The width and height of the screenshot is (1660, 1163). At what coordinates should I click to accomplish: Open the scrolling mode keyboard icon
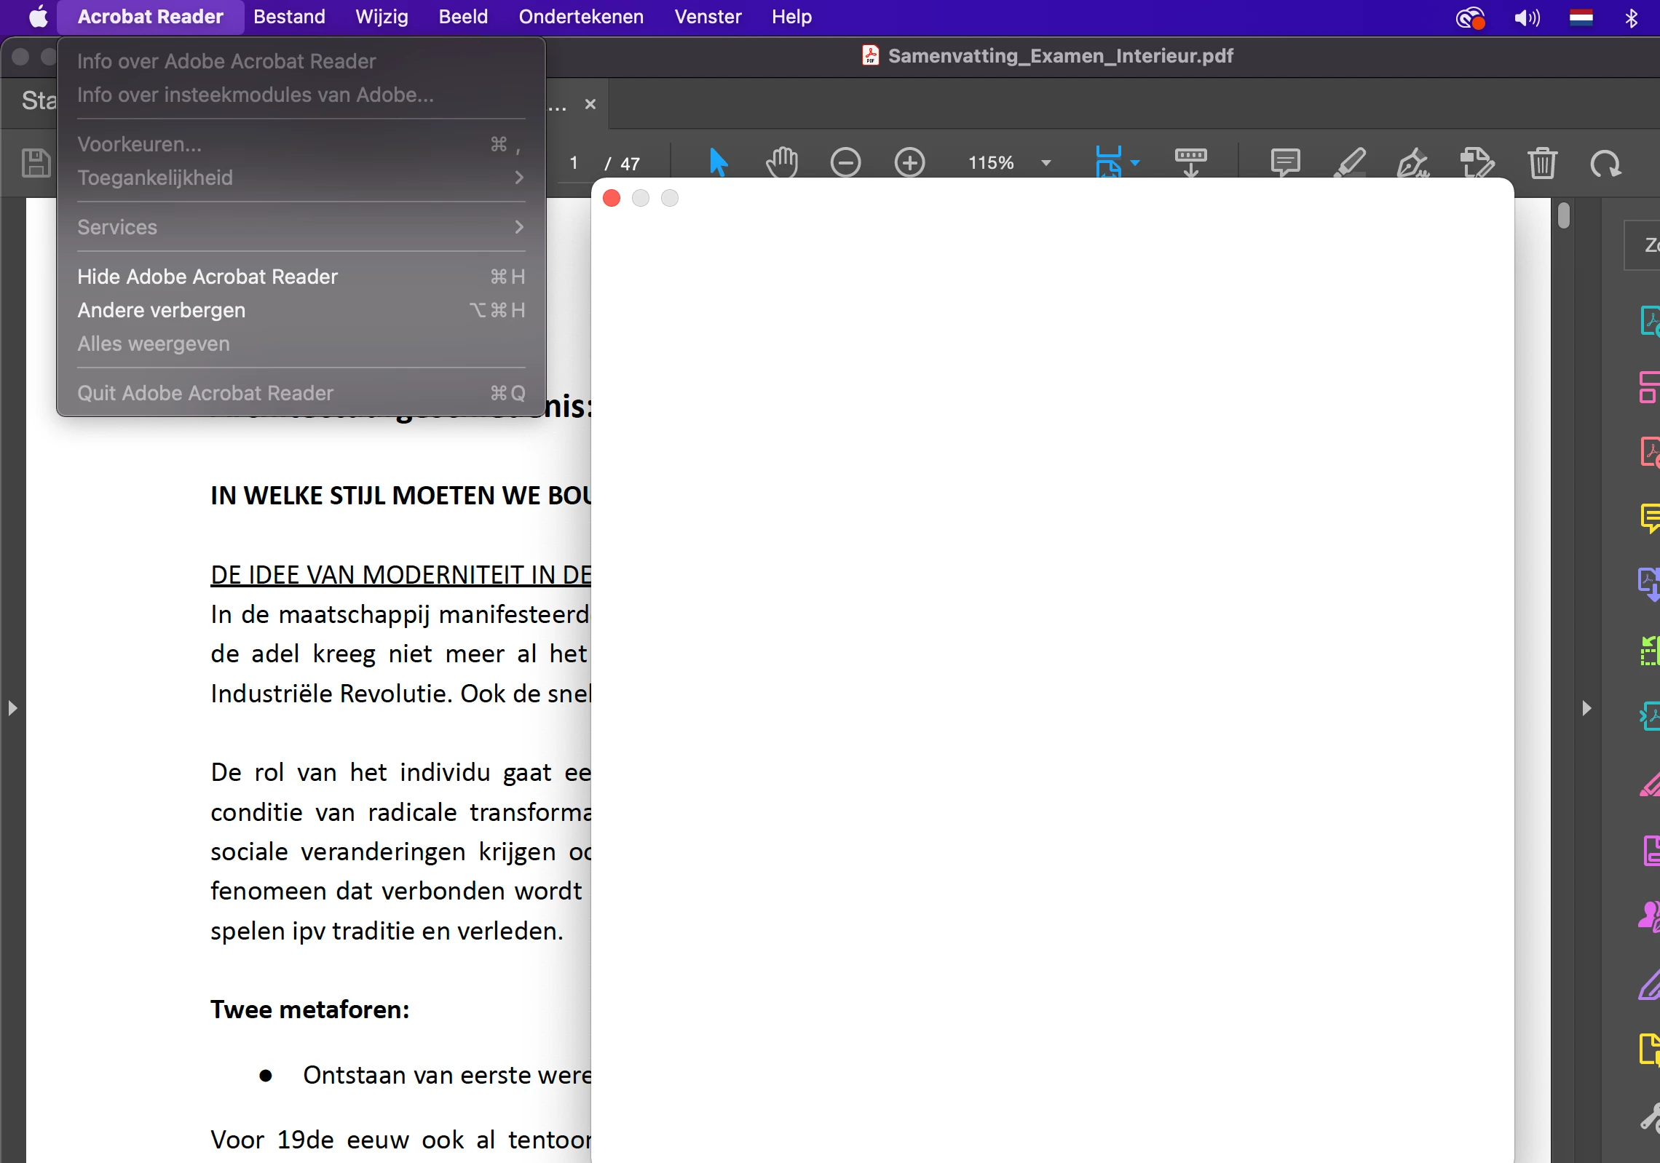1190,162
